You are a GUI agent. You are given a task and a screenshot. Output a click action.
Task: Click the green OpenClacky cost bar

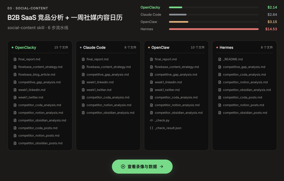click(x=175, y=7)
